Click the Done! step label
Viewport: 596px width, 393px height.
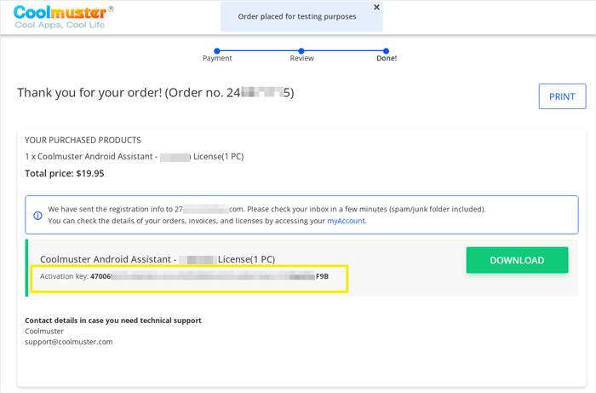pos(387,58)
